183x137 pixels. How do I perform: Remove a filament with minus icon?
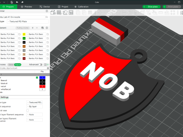(37, 28)
